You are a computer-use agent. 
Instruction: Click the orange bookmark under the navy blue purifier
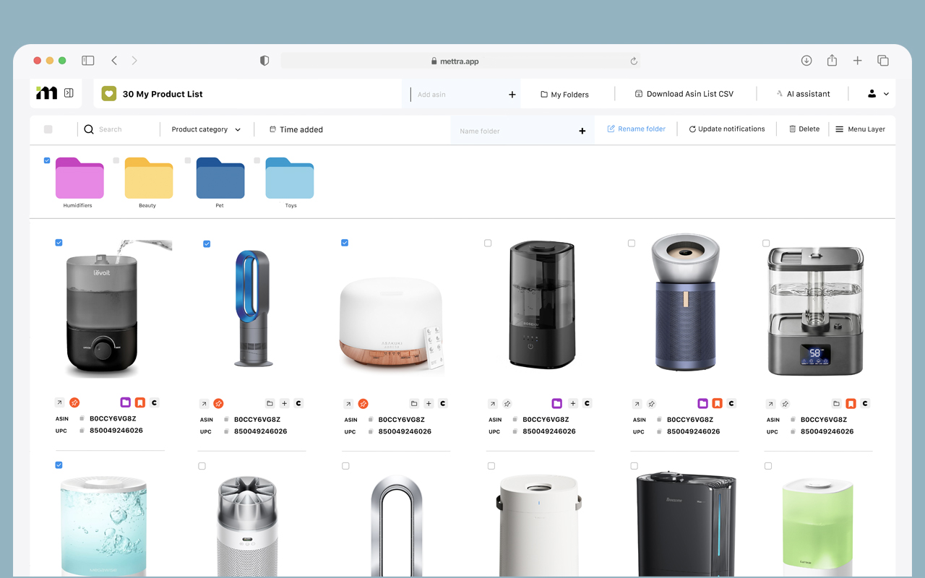coord(717,404)
